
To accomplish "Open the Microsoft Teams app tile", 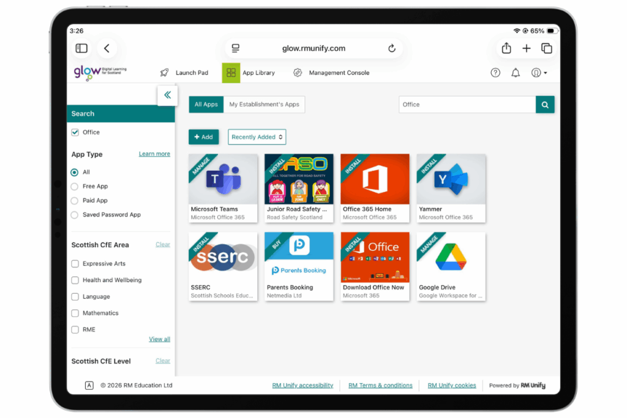I will coord(223,187).
